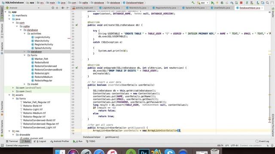Image resolution: width=275 pixels, height=154 pixels.
Task: Open the TODO tool window
Action: (x=91, y=141)
